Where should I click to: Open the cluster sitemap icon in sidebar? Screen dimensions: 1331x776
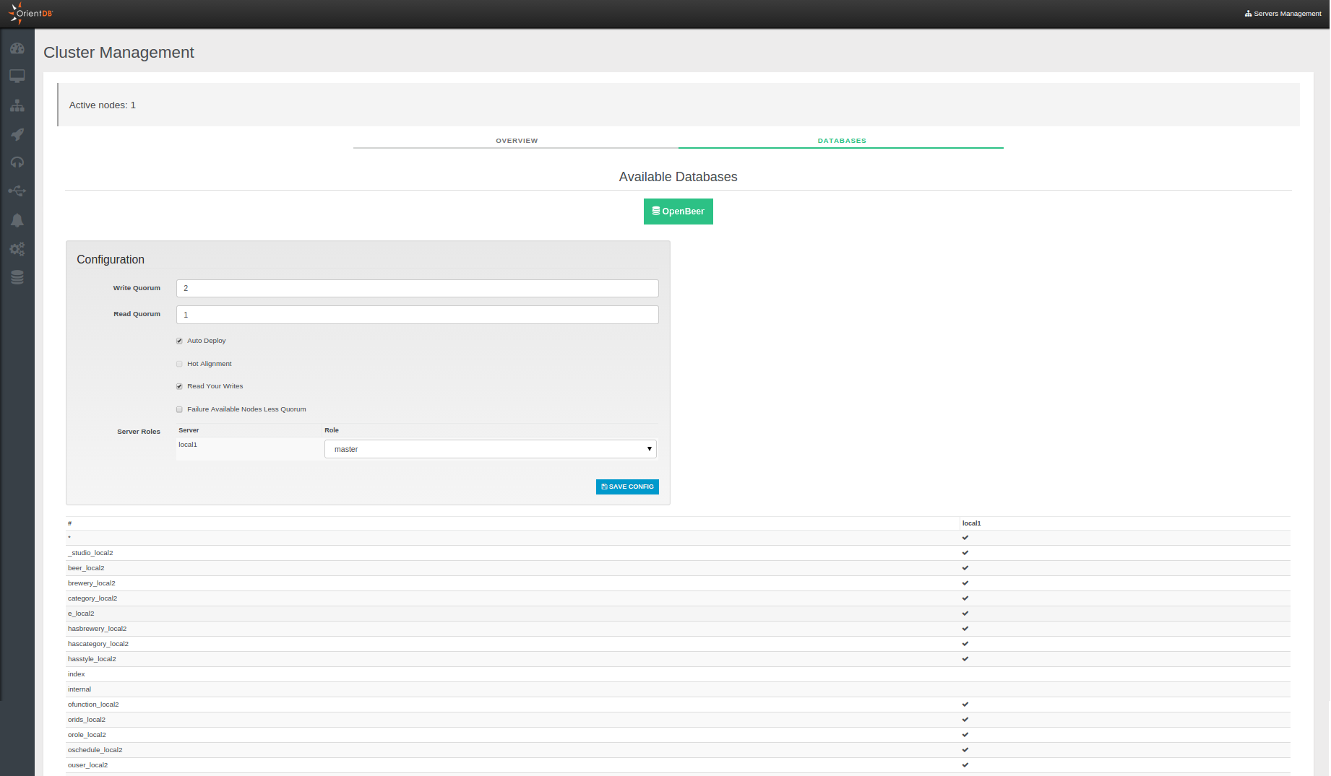[17, 106]
